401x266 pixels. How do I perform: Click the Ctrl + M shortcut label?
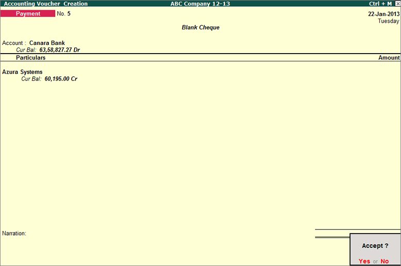tap(380, 4)
